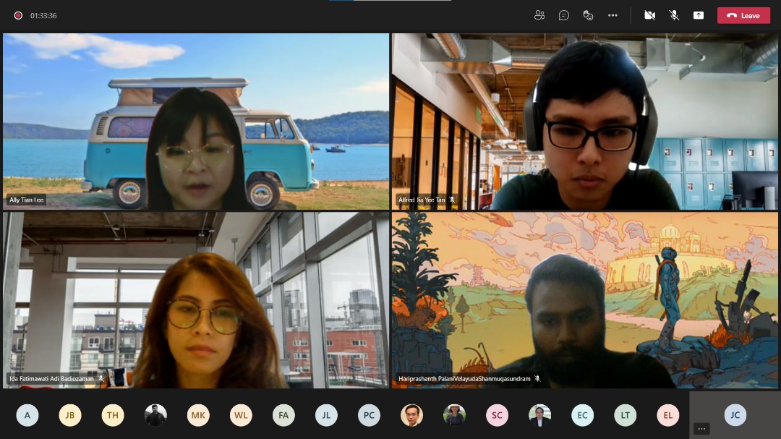Select participant avatar JC

(735, 415)
